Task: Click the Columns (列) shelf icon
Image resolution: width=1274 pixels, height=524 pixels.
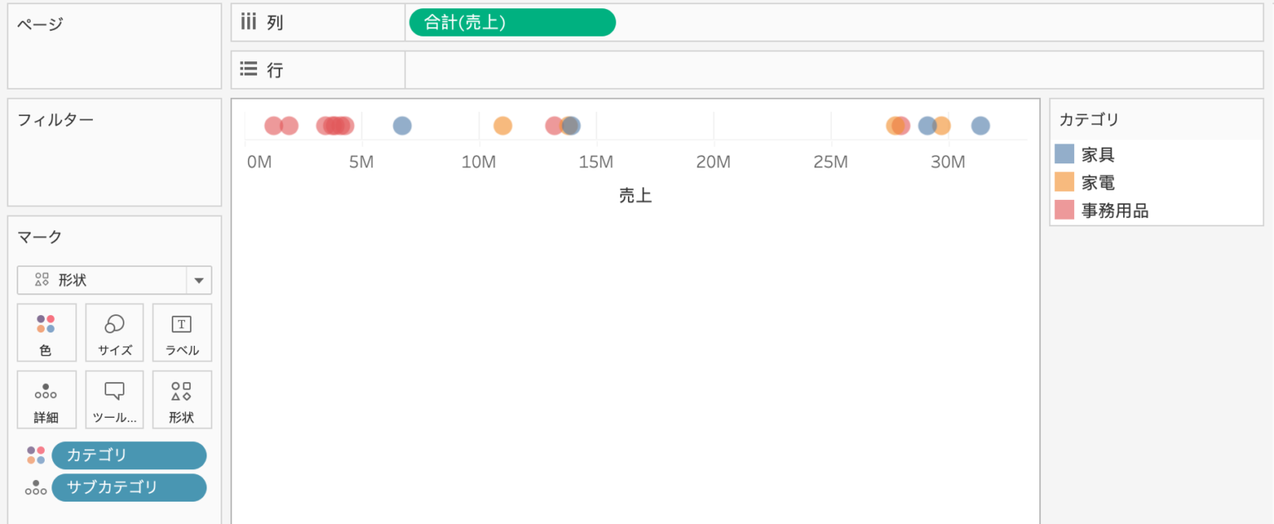Action: pos(248,22)
